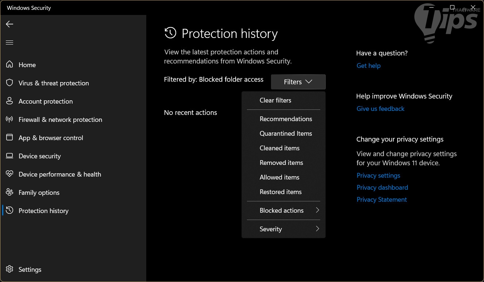Click the Device performance & health heart icon
The width and height of the screenshot is (484, 282).
click(10, 174)
